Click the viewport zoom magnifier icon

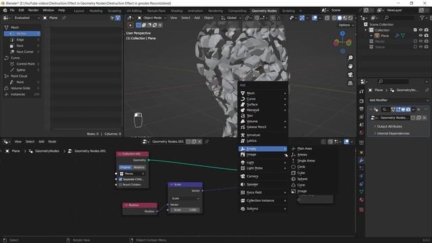350,58
